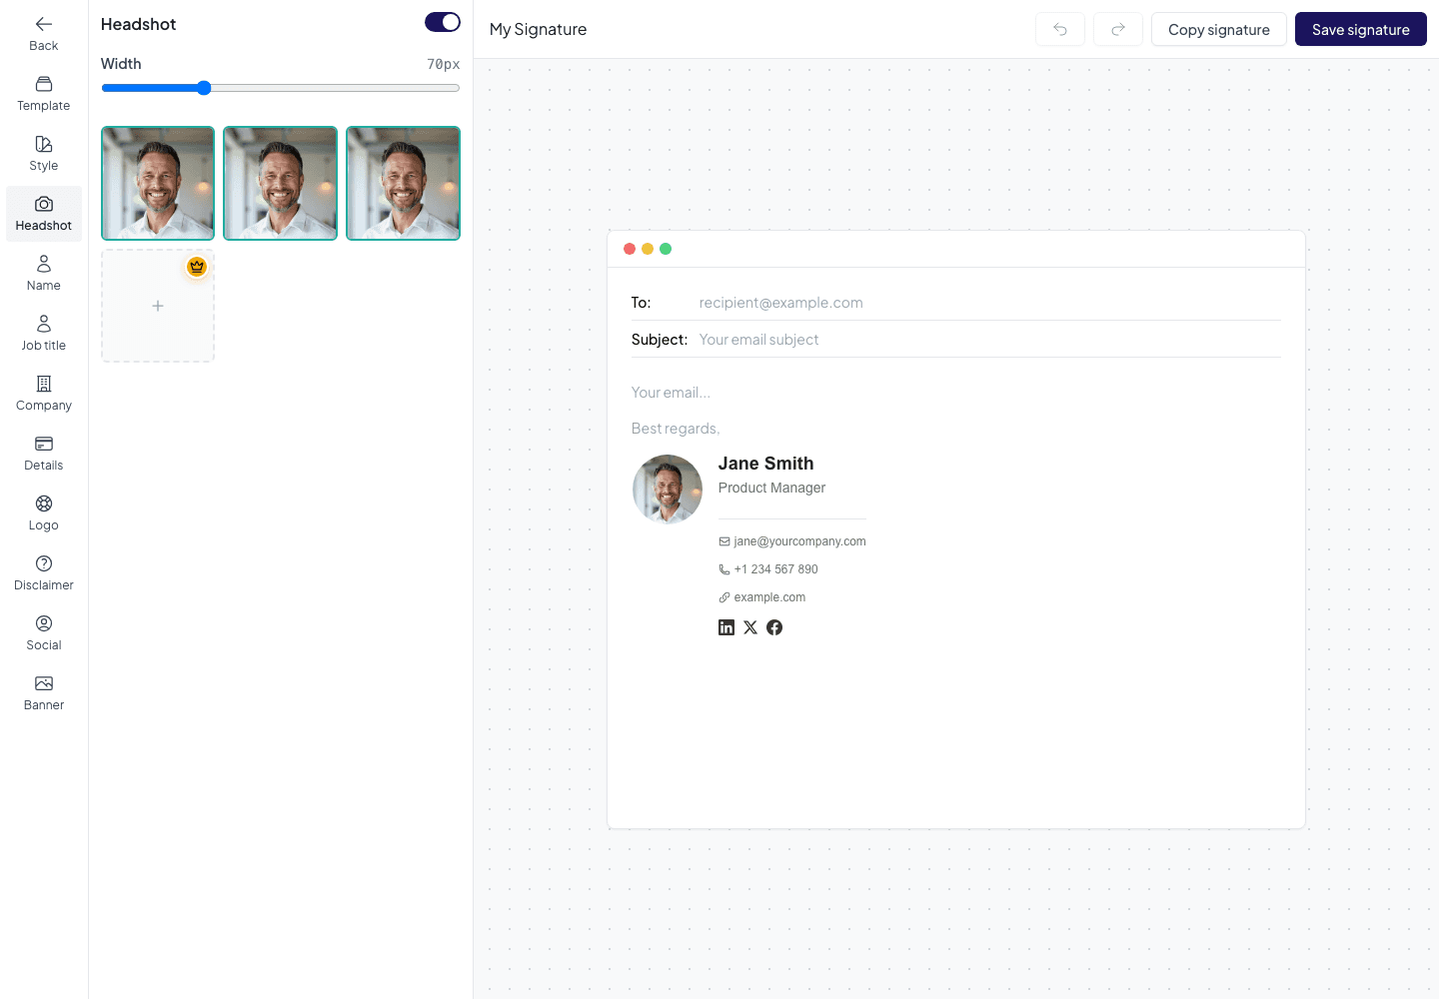Switch to the Company tab

(x=44, y=394)
